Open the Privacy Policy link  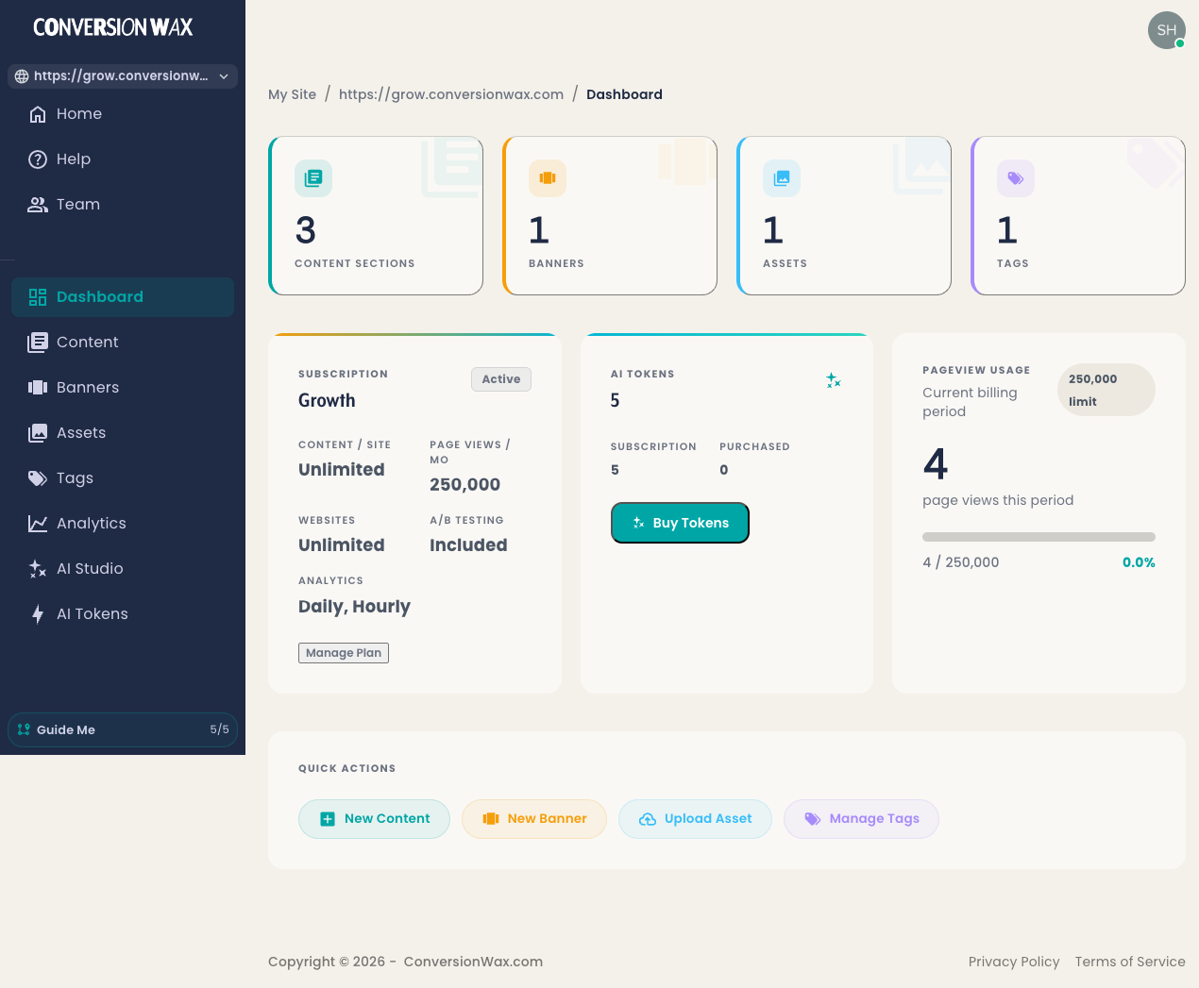point(1014,962)
